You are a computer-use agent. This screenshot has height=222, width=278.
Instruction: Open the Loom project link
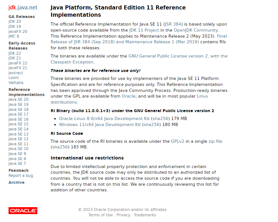click(14, 78)
